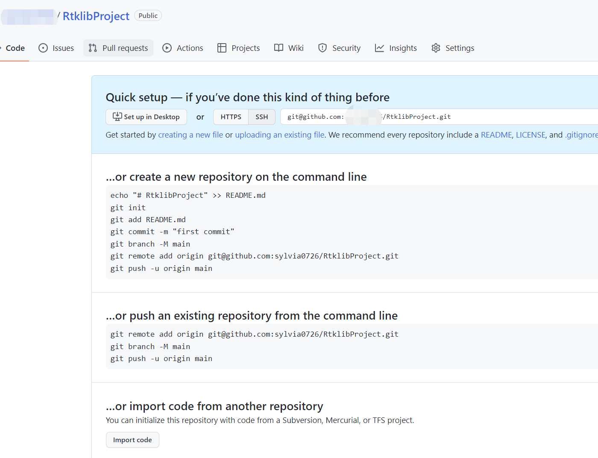Click the git clone URL field
Image resolution: width=598 pixels, height=458 pixels.
[x=439, y=117]
